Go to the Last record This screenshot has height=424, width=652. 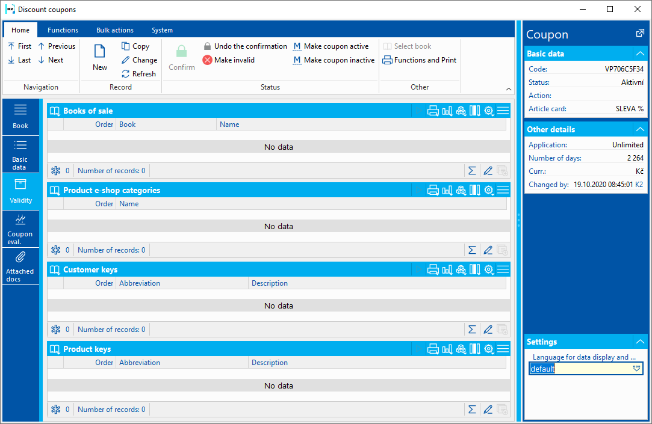pyautogui.click(x=19, y=60)
